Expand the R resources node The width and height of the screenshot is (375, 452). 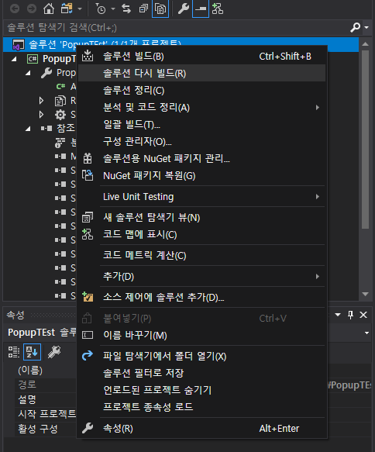click(42, 101)
